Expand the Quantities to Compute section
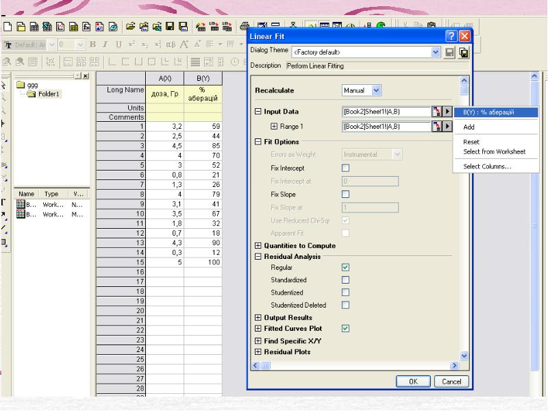This screenshot has width=548, height=411. [x=258, y=246]
